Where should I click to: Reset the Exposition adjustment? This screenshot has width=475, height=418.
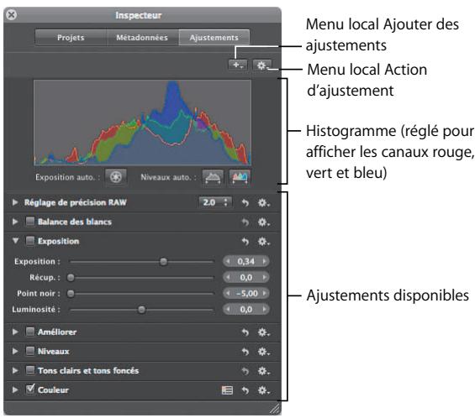[x=245, y=242]
